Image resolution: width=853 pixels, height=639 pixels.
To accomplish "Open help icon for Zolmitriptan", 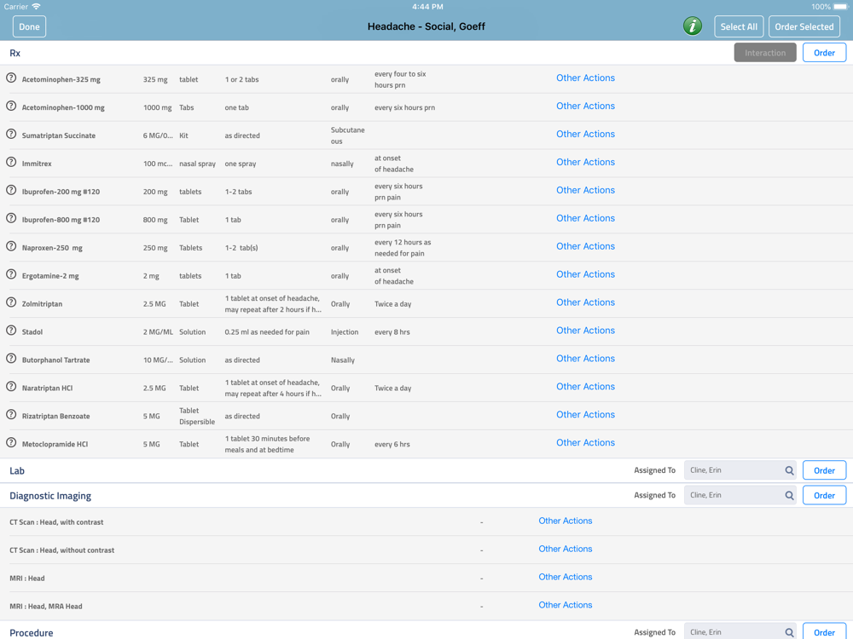I will click(11, 302).
